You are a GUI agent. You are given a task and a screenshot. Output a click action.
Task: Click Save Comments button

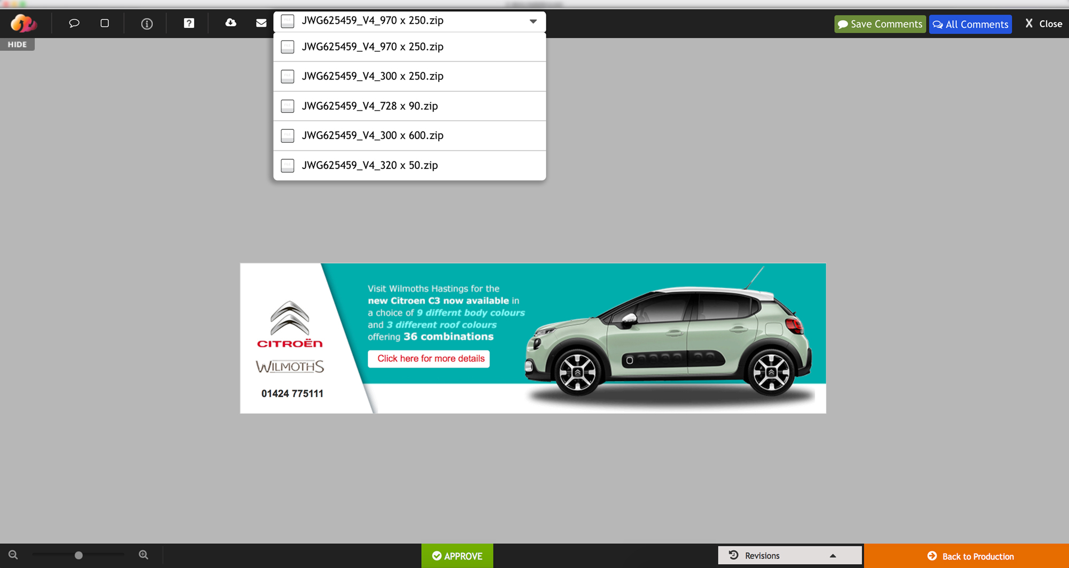click(880, 24)
